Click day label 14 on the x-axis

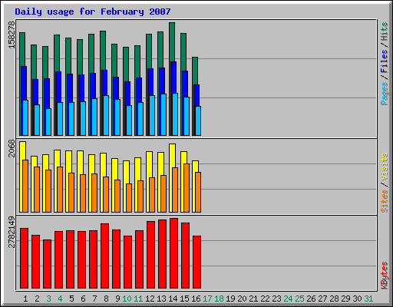(173, 299)
